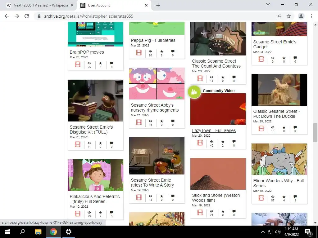Open the Windows Start menu

point(7,232)
